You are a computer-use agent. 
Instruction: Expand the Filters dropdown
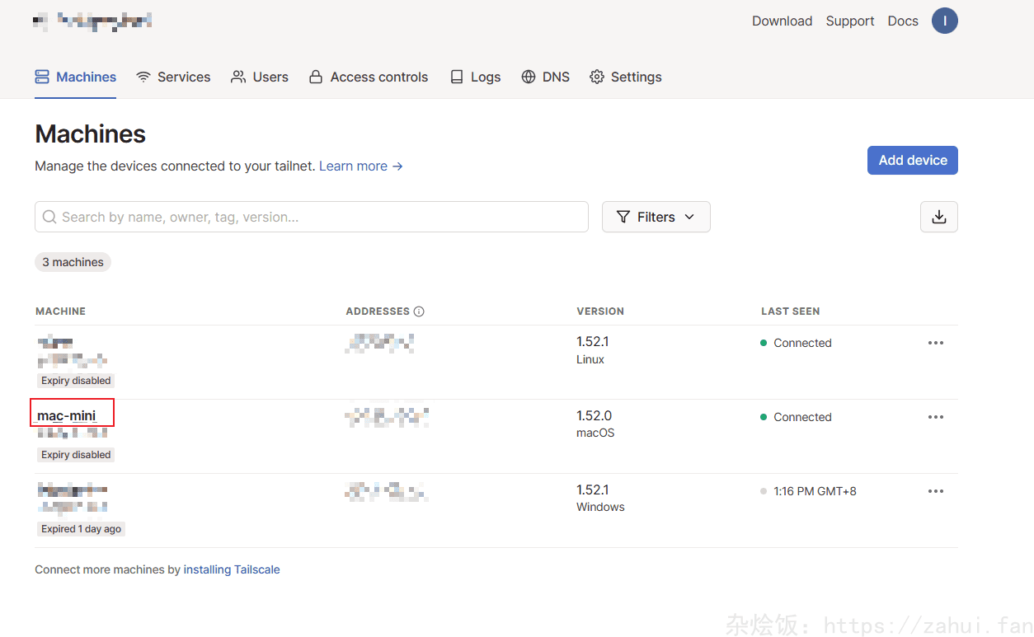pyautogui.click(x=656, y=217)
